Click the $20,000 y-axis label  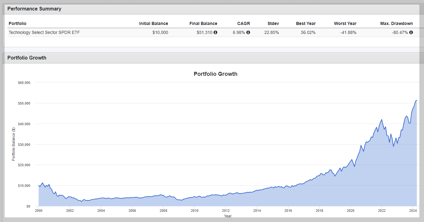[23, 165]
